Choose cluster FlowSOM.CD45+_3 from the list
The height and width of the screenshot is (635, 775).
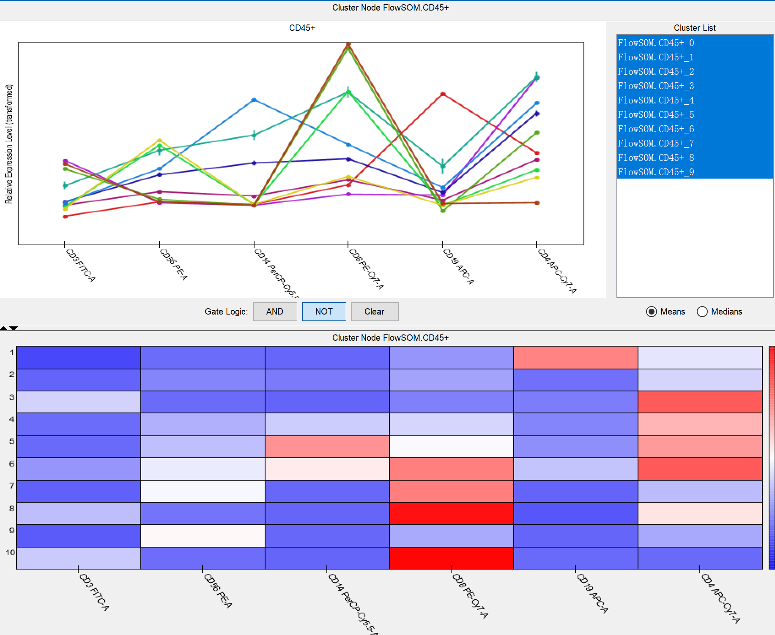point(656,86)
